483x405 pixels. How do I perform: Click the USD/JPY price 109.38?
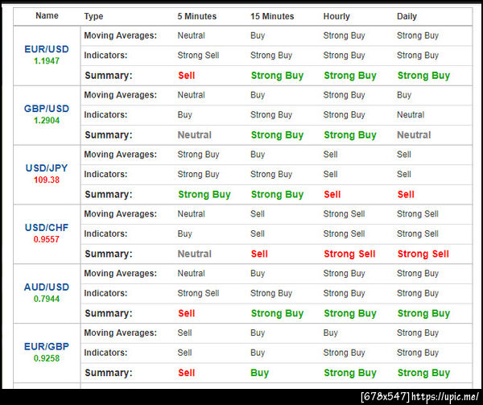(47, 180)
